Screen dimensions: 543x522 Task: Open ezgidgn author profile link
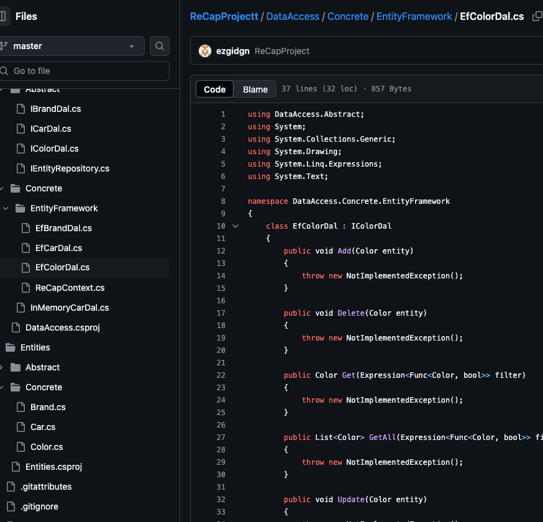point(233,51)
